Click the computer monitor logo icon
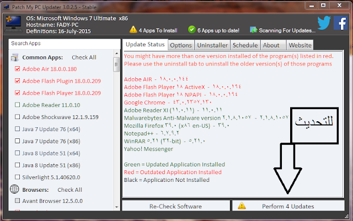 point(13,24)
